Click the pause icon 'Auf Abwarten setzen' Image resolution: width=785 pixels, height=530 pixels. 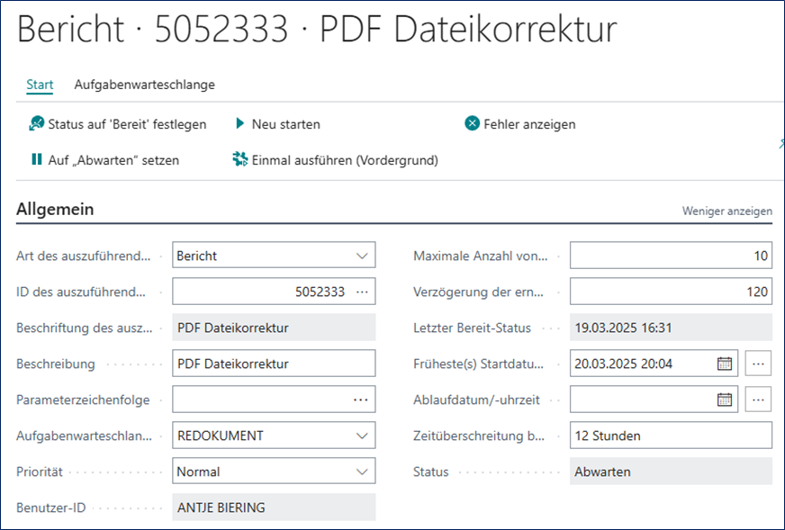(37, 160)
